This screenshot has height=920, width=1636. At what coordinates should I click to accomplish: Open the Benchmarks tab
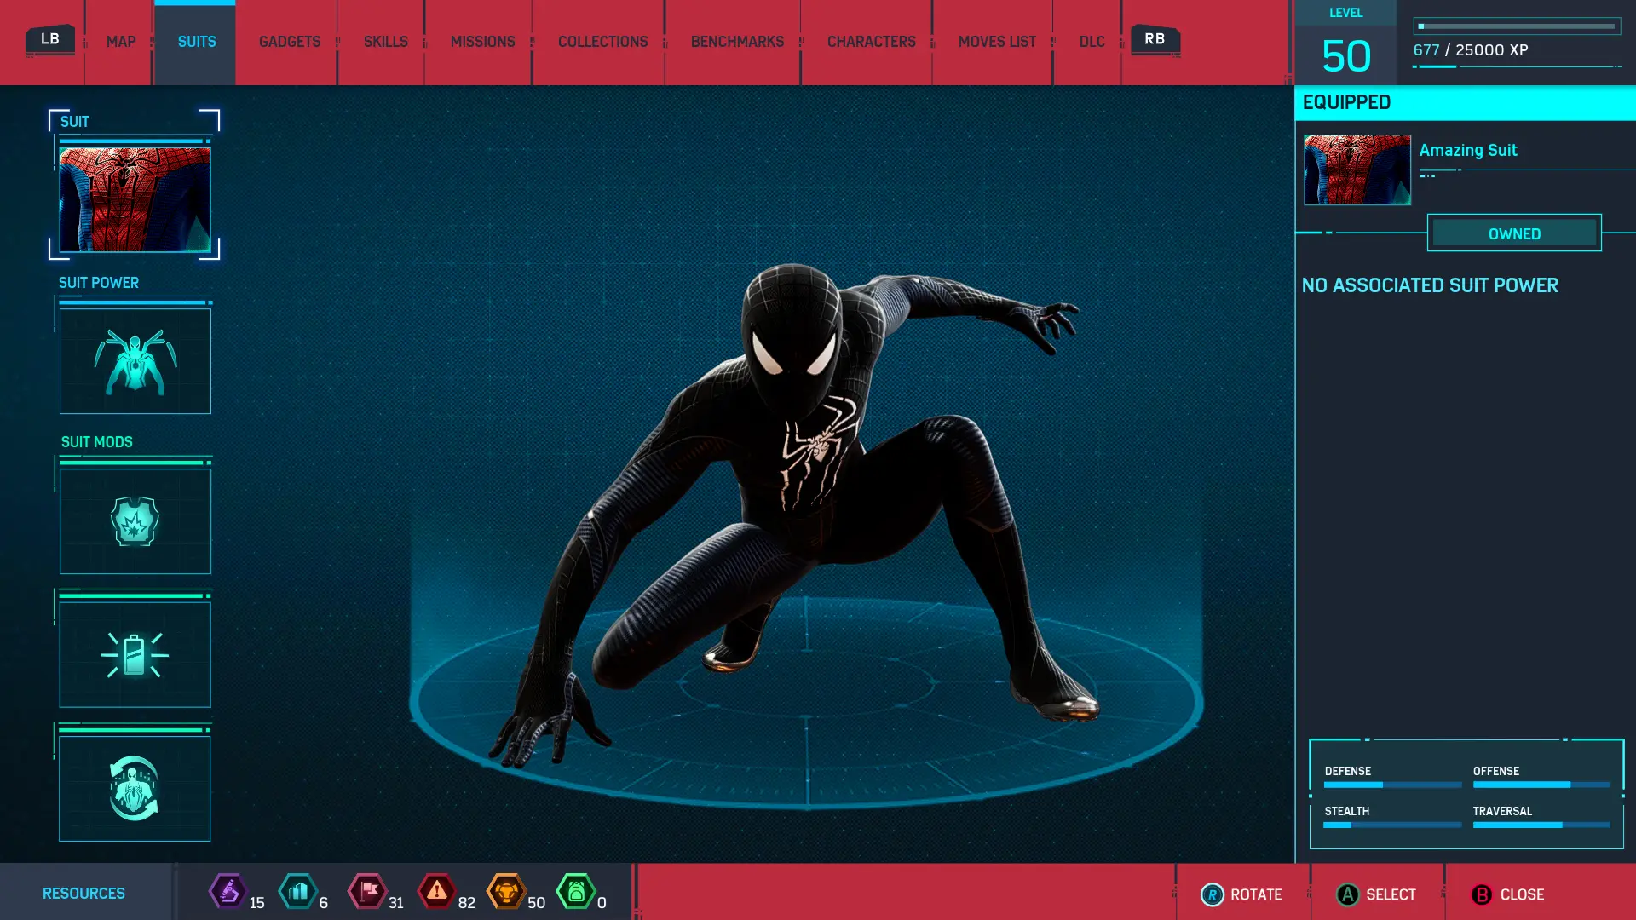click(737, 42)
